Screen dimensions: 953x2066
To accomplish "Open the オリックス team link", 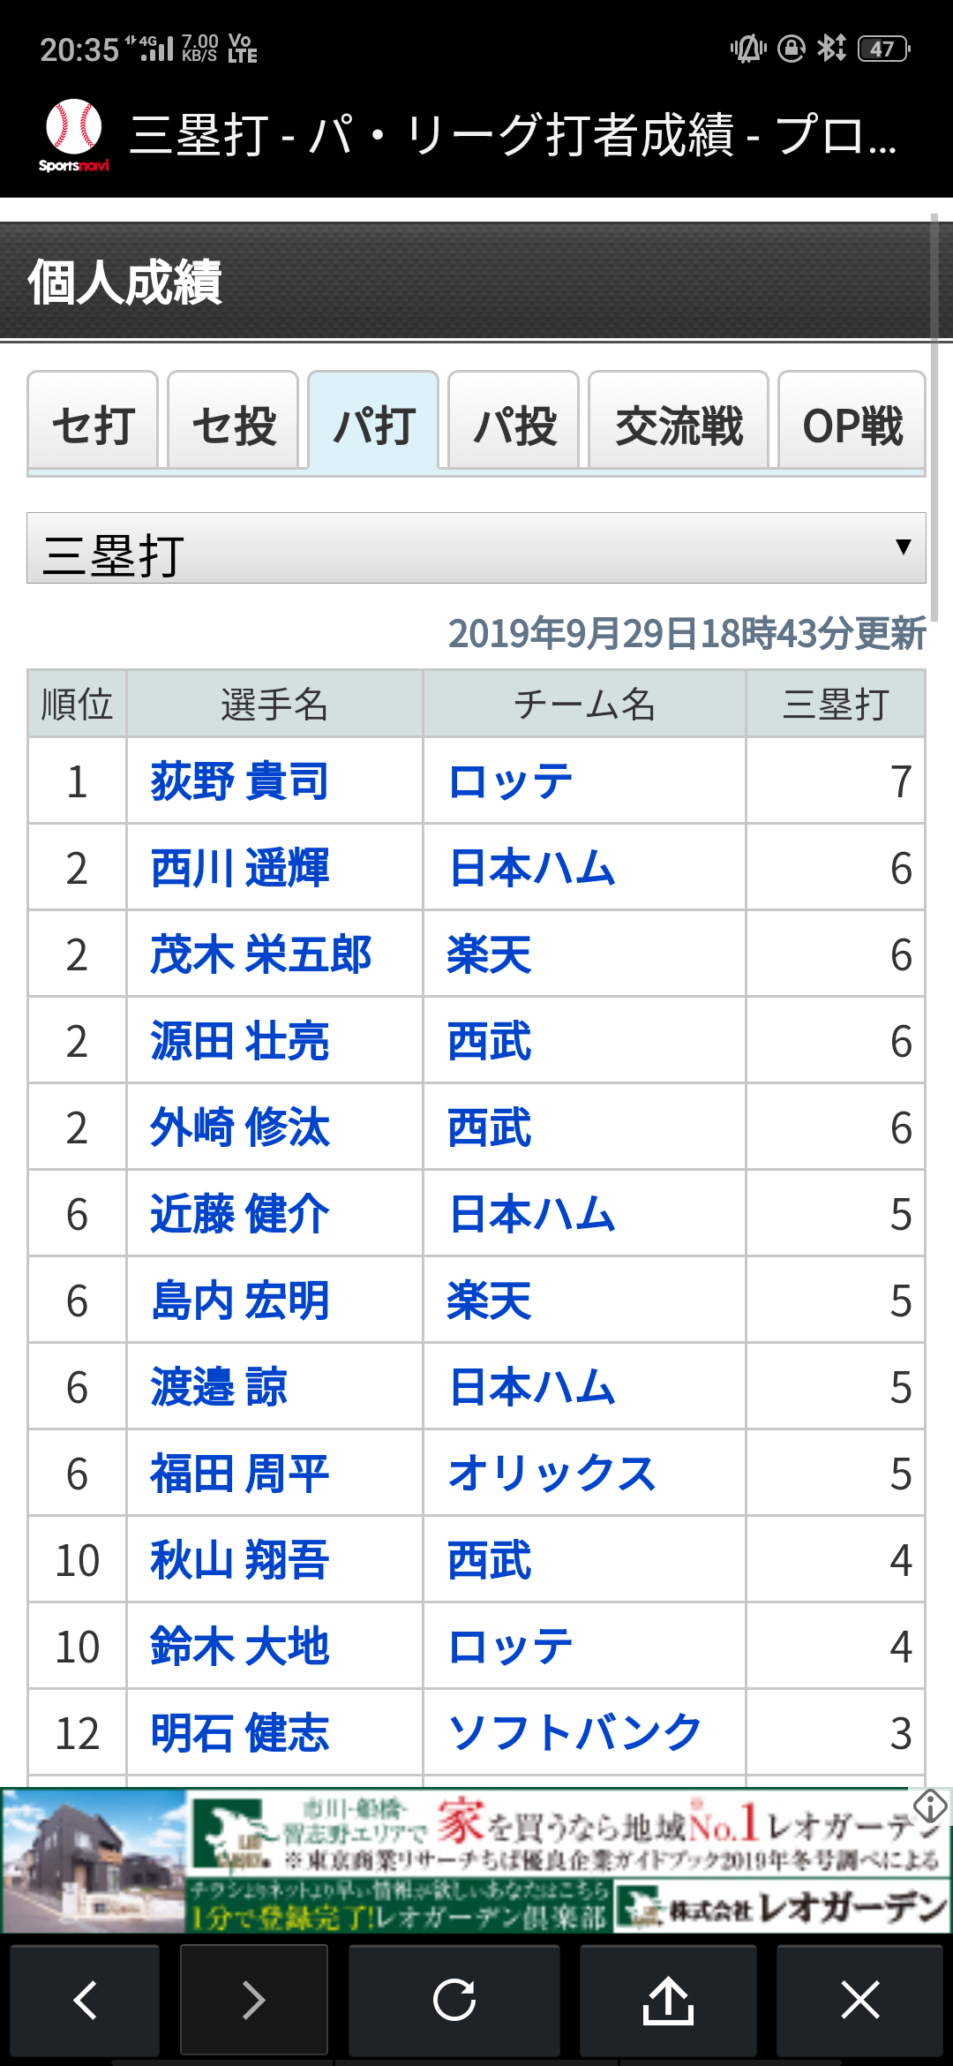I will (552, 1474).
